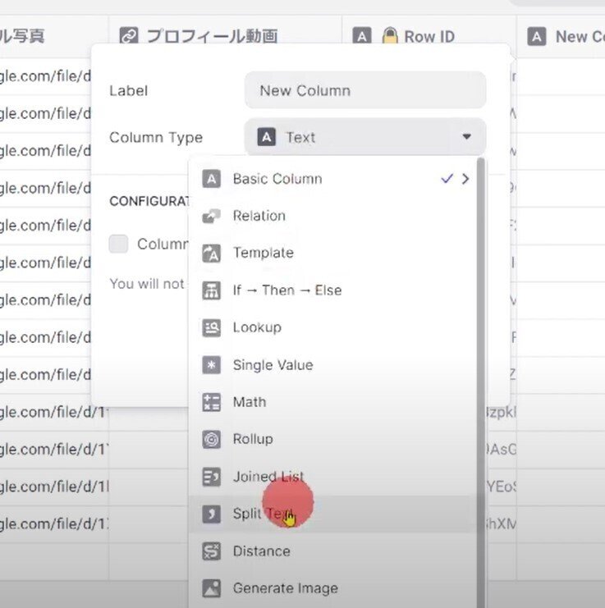Click the Rollup column icon

(x=211, y=439)
